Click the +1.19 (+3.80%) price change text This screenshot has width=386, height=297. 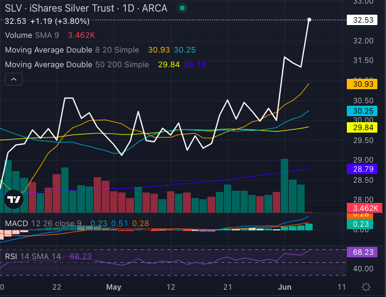tap(60, 21)
